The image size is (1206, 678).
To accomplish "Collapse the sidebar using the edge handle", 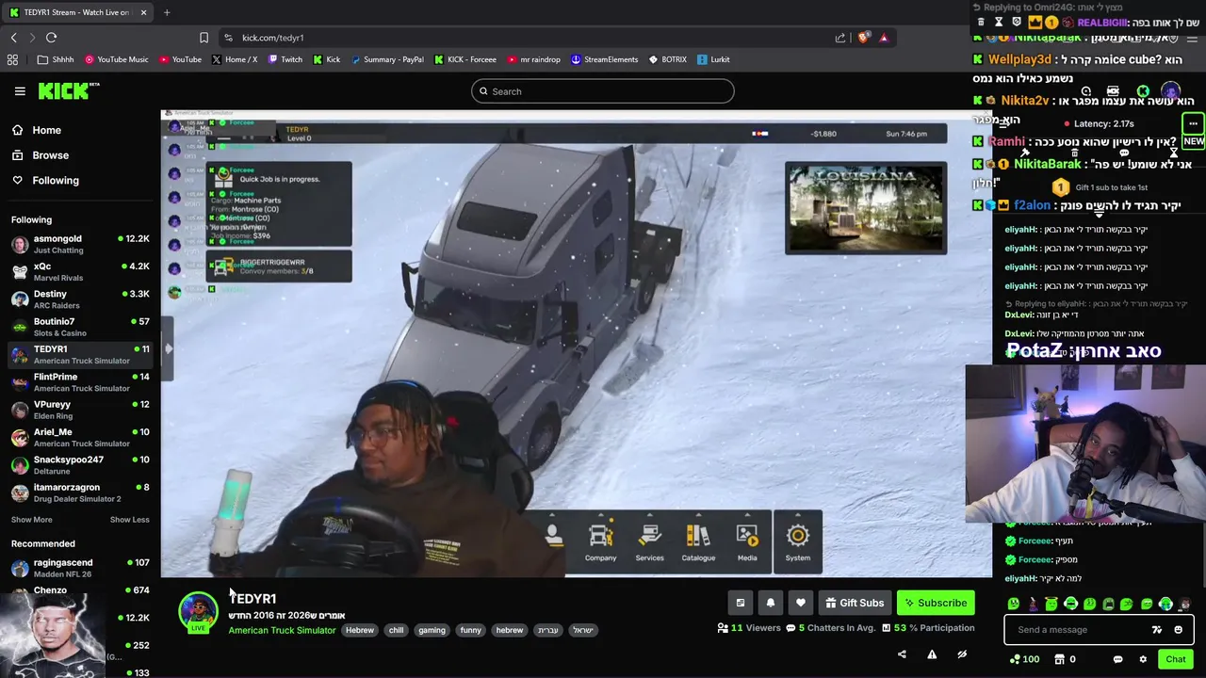I will pos(168,348).
